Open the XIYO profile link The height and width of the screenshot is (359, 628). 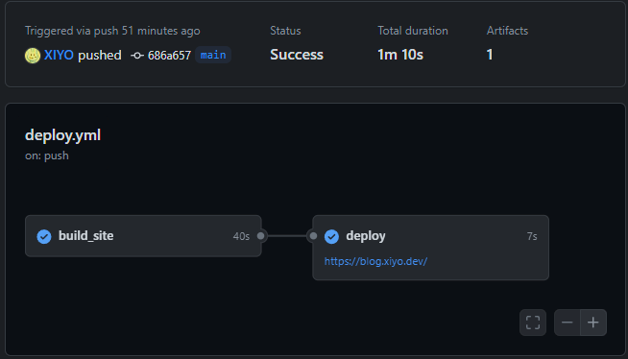[59, 55]
